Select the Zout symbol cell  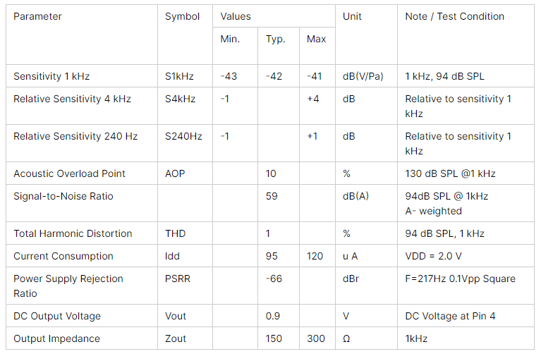[176, 338]
